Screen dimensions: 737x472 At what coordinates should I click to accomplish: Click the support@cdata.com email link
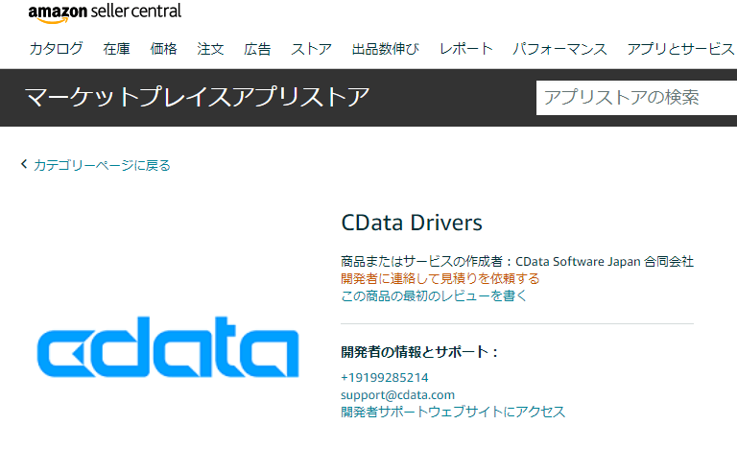[397, 395]
